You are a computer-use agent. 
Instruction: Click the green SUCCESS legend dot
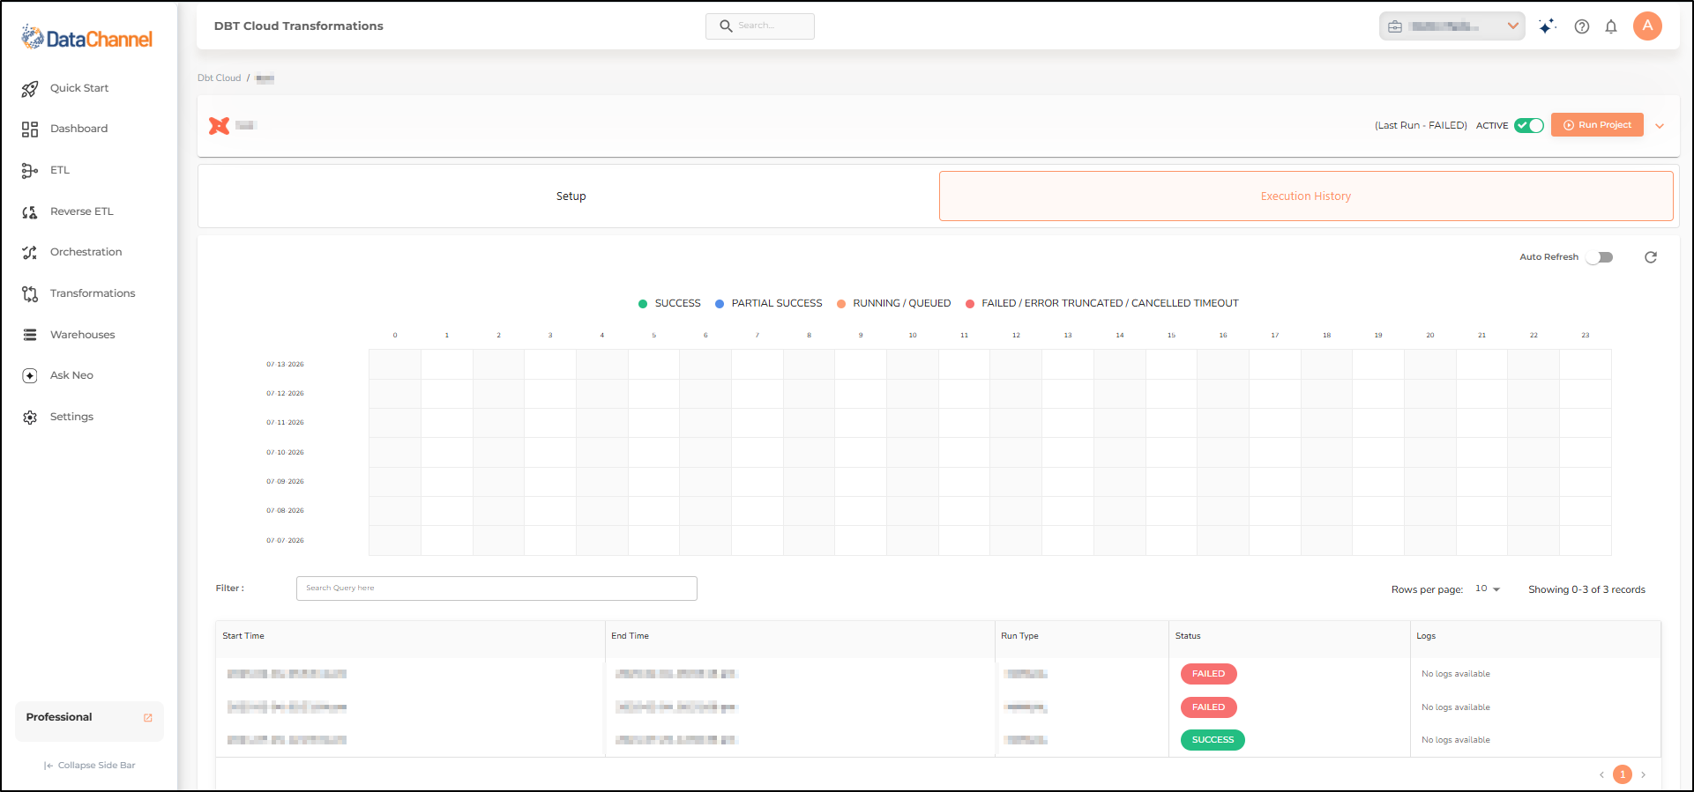point(643,304)
